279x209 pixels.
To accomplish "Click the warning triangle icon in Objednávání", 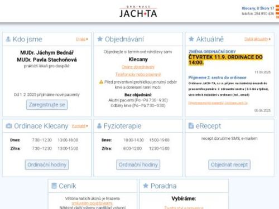I will [x=101, y=82].
